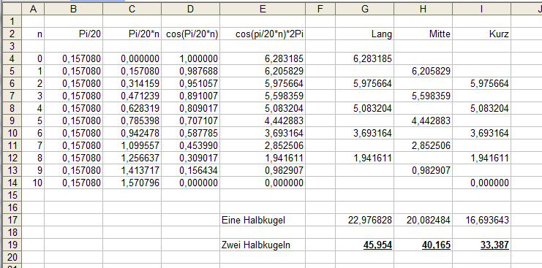Select row header 17

(12, 220)
